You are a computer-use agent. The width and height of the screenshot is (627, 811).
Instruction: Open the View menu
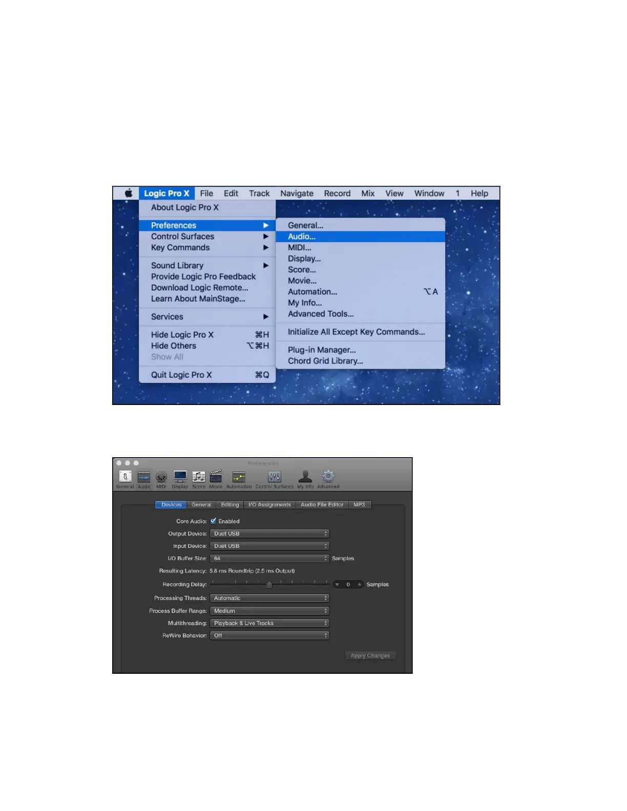[x=394, y=193]
